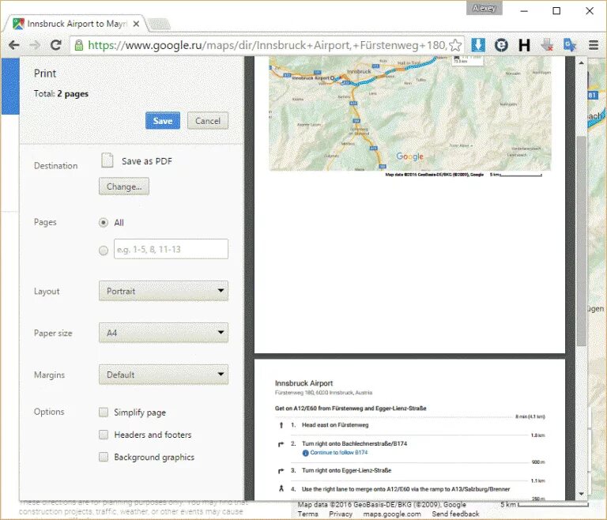
Task: Click maps.google.com link at bottom
Action: [392, 514]
